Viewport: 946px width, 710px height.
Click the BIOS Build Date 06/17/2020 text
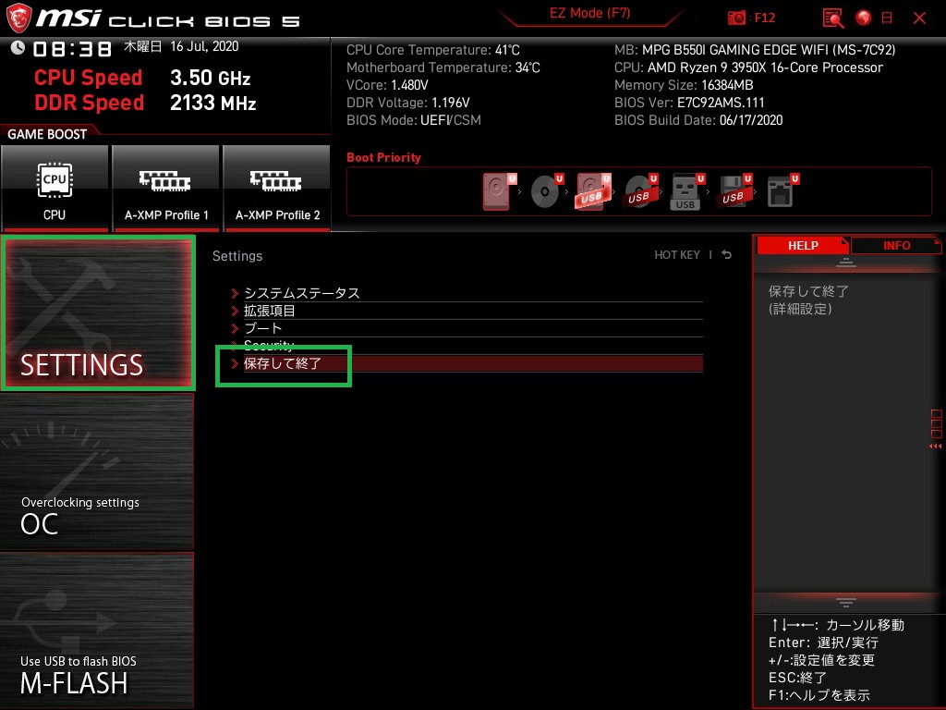698,120
